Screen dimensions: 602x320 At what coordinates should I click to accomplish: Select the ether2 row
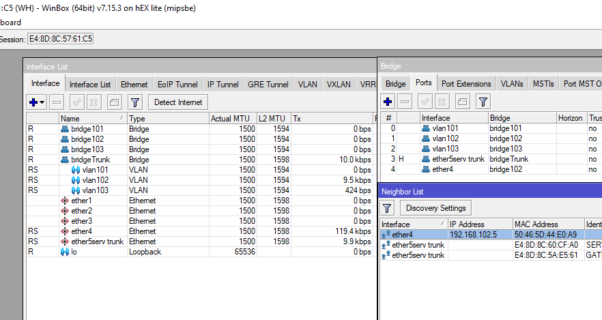(201, 211)
